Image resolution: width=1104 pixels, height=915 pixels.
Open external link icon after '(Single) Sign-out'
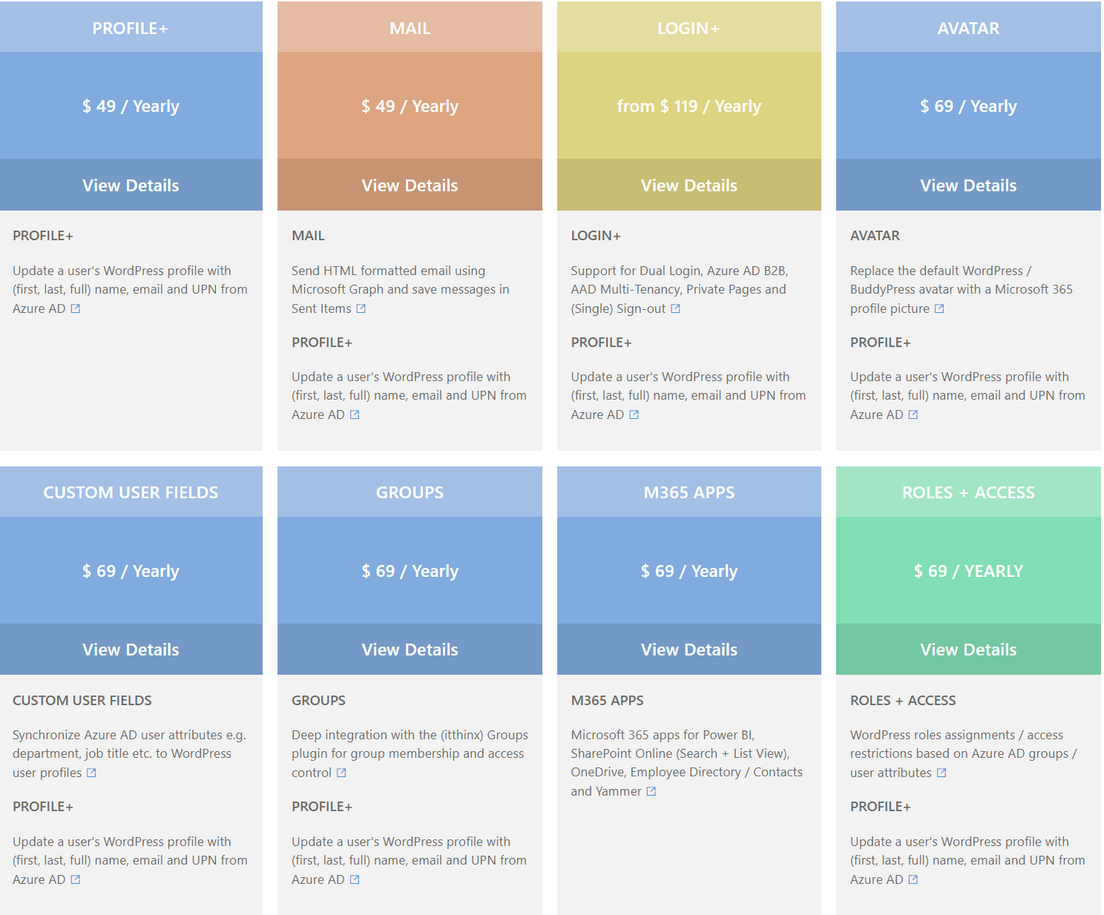[676, 309]
